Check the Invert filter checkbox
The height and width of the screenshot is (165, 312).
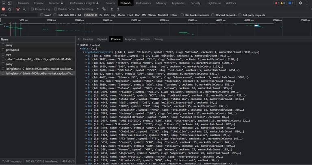pyautogui.click(x=41, y=15)
